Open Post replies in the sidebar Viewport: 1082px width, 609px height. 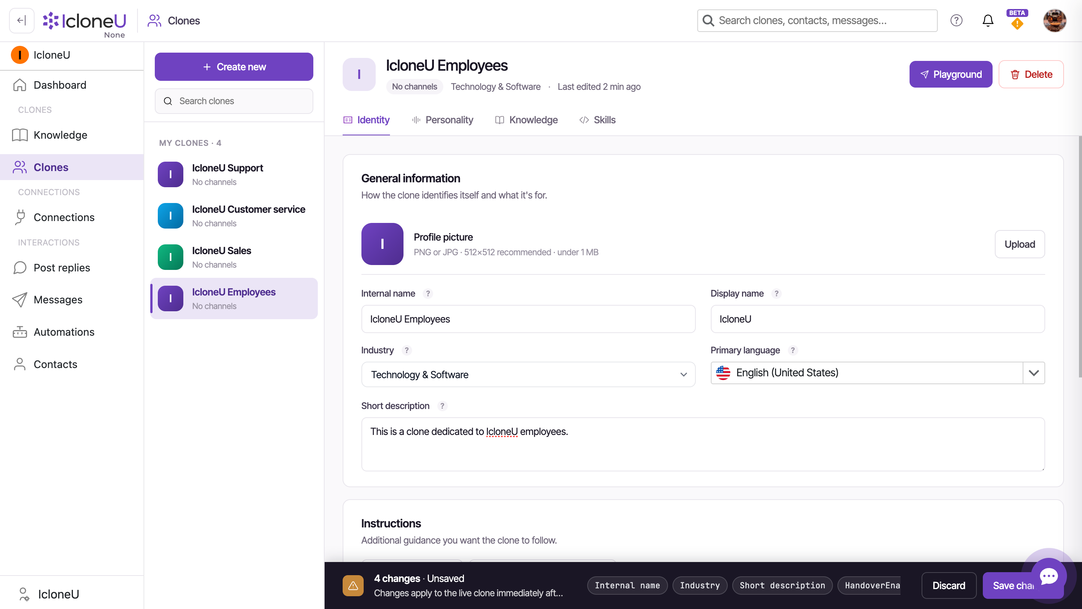pos(72,268)
